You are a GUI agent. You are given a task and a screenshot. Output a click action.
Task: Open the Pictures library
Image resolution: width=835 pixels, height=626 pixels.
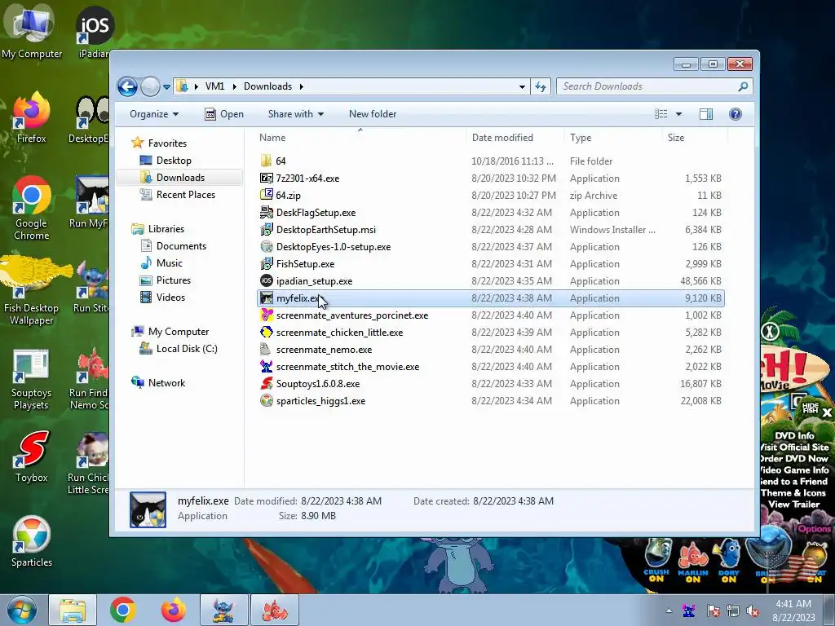pos(174,280)
